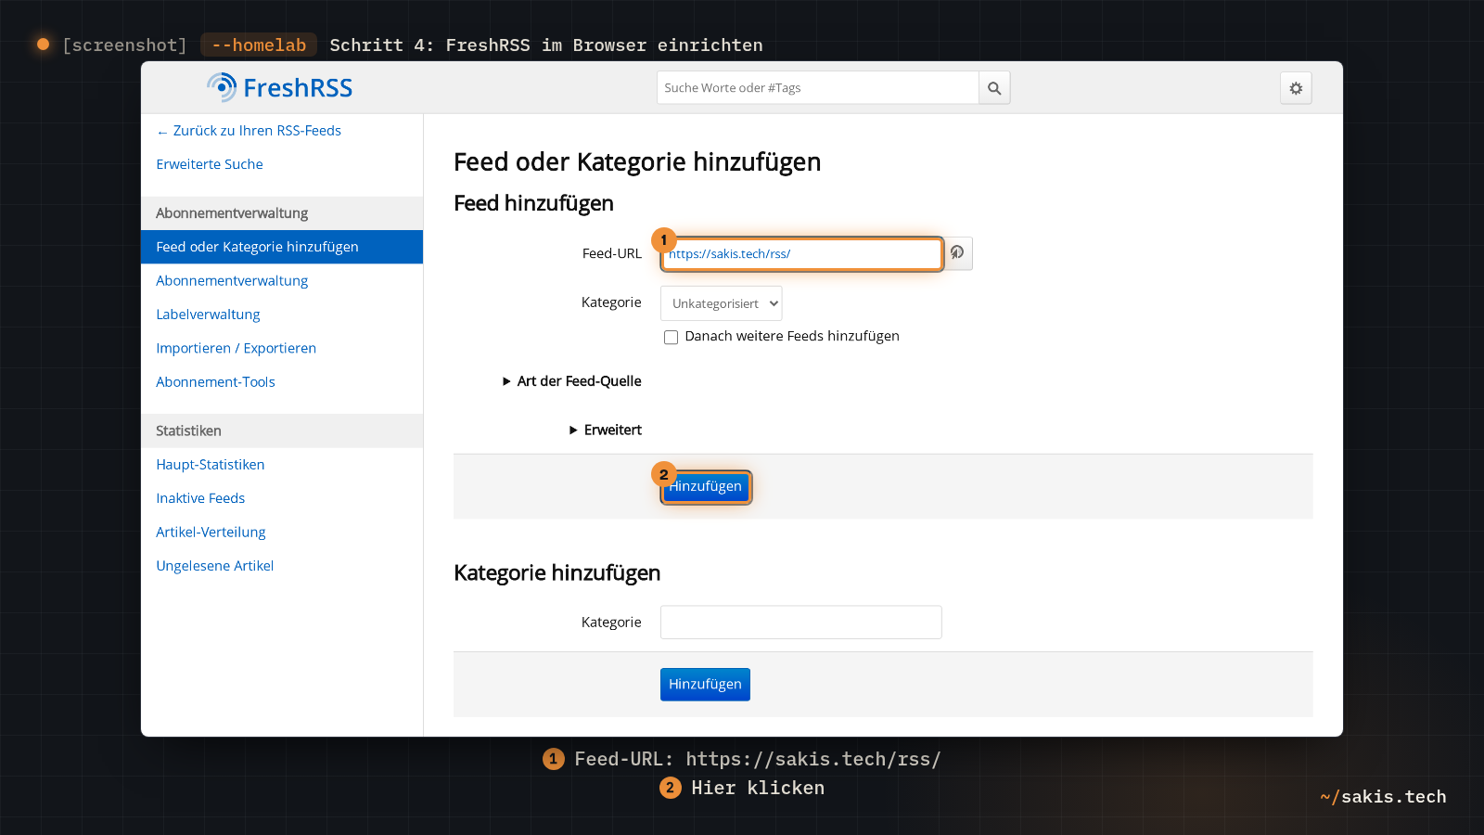Click the 'Feed oder Kategorie hinzufügen' page heading
This screenshot has height=835, width=1484.
click(637, 162)
